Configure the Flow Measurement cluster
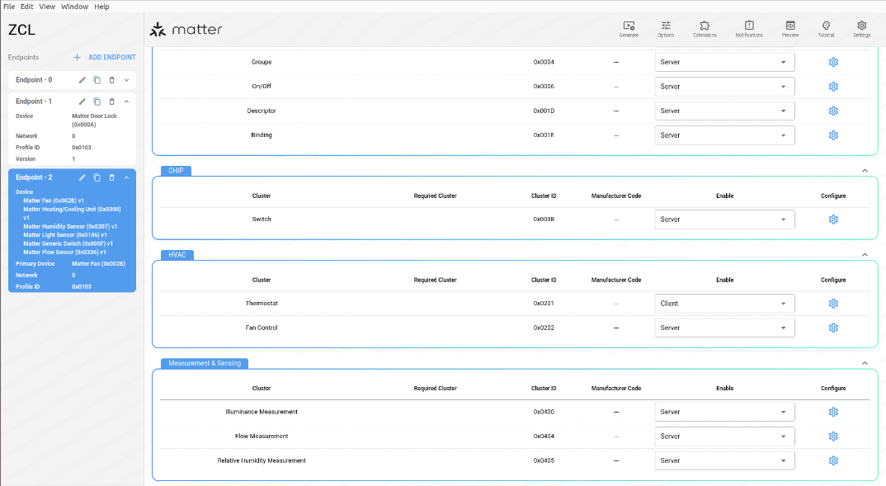 point(833,436)
